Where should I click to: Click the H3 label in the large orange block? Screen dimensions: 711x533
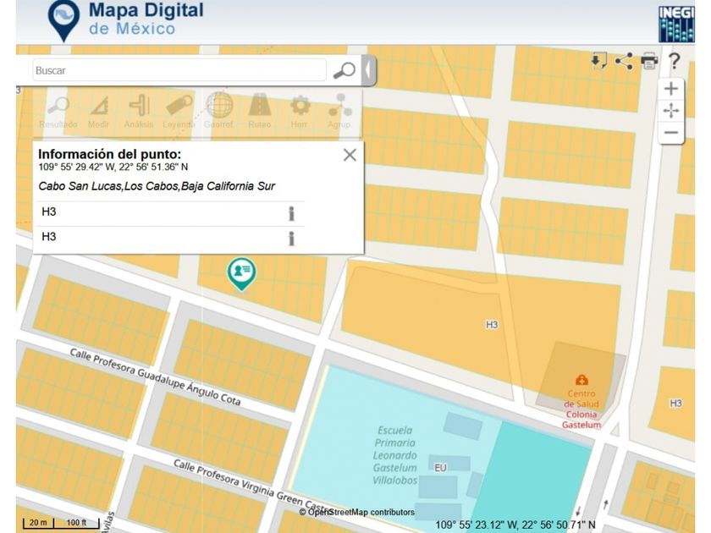coord(492,325)
